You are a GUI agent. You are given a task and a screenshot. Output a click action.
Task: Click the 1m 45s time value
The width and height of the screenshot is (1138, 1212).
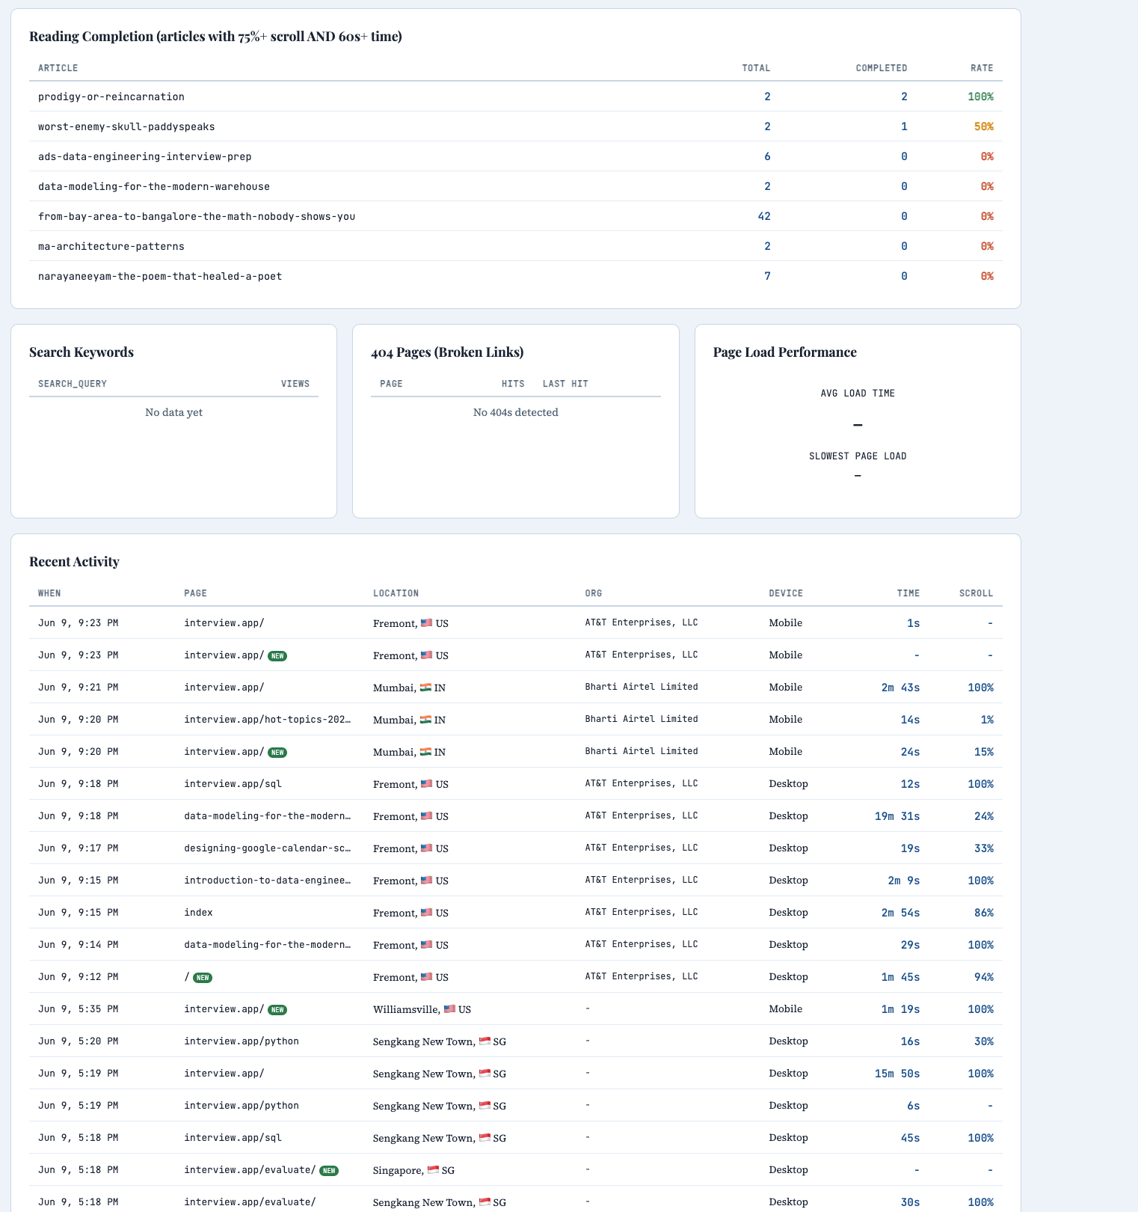pos(900,977)
